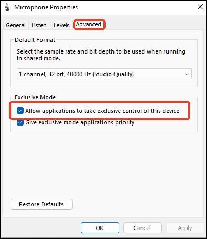Click the 'Allow applications to take exclusive control' label
This screenshot has height=239, width=207.
pyautogui.click(x=102, y=111)
